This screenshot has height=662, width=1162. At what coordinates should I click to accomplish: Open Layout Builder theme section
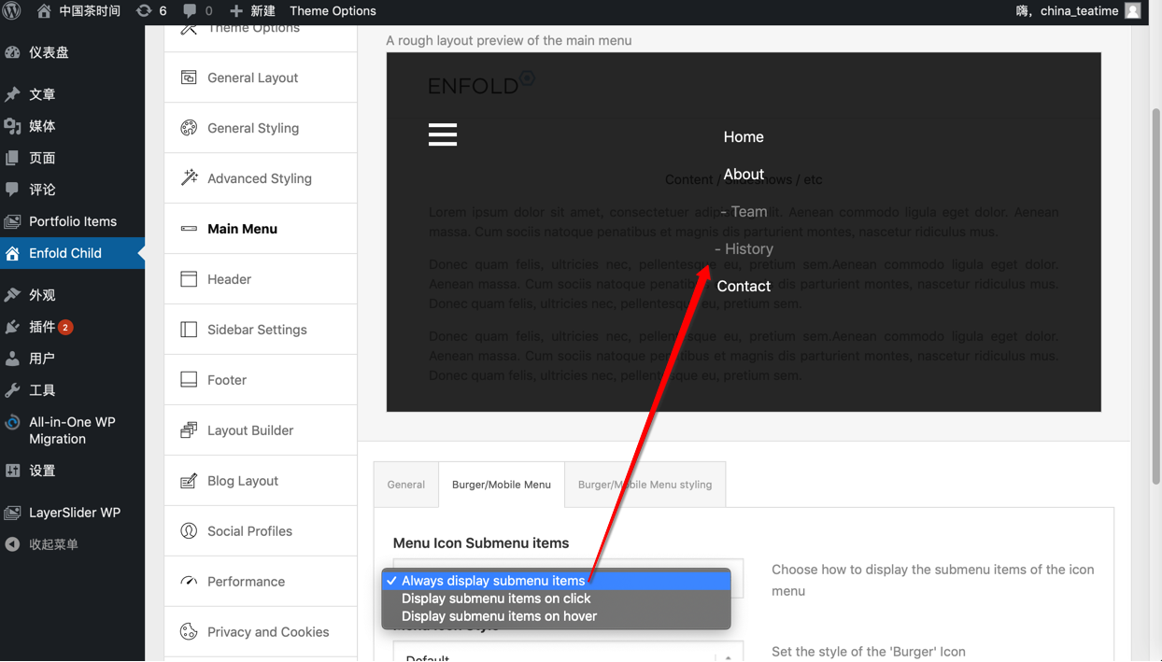click(261, 430)
